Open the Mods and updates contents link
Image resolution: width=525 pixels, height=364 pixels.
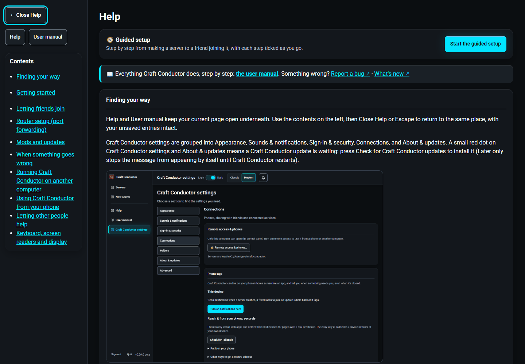40,142
